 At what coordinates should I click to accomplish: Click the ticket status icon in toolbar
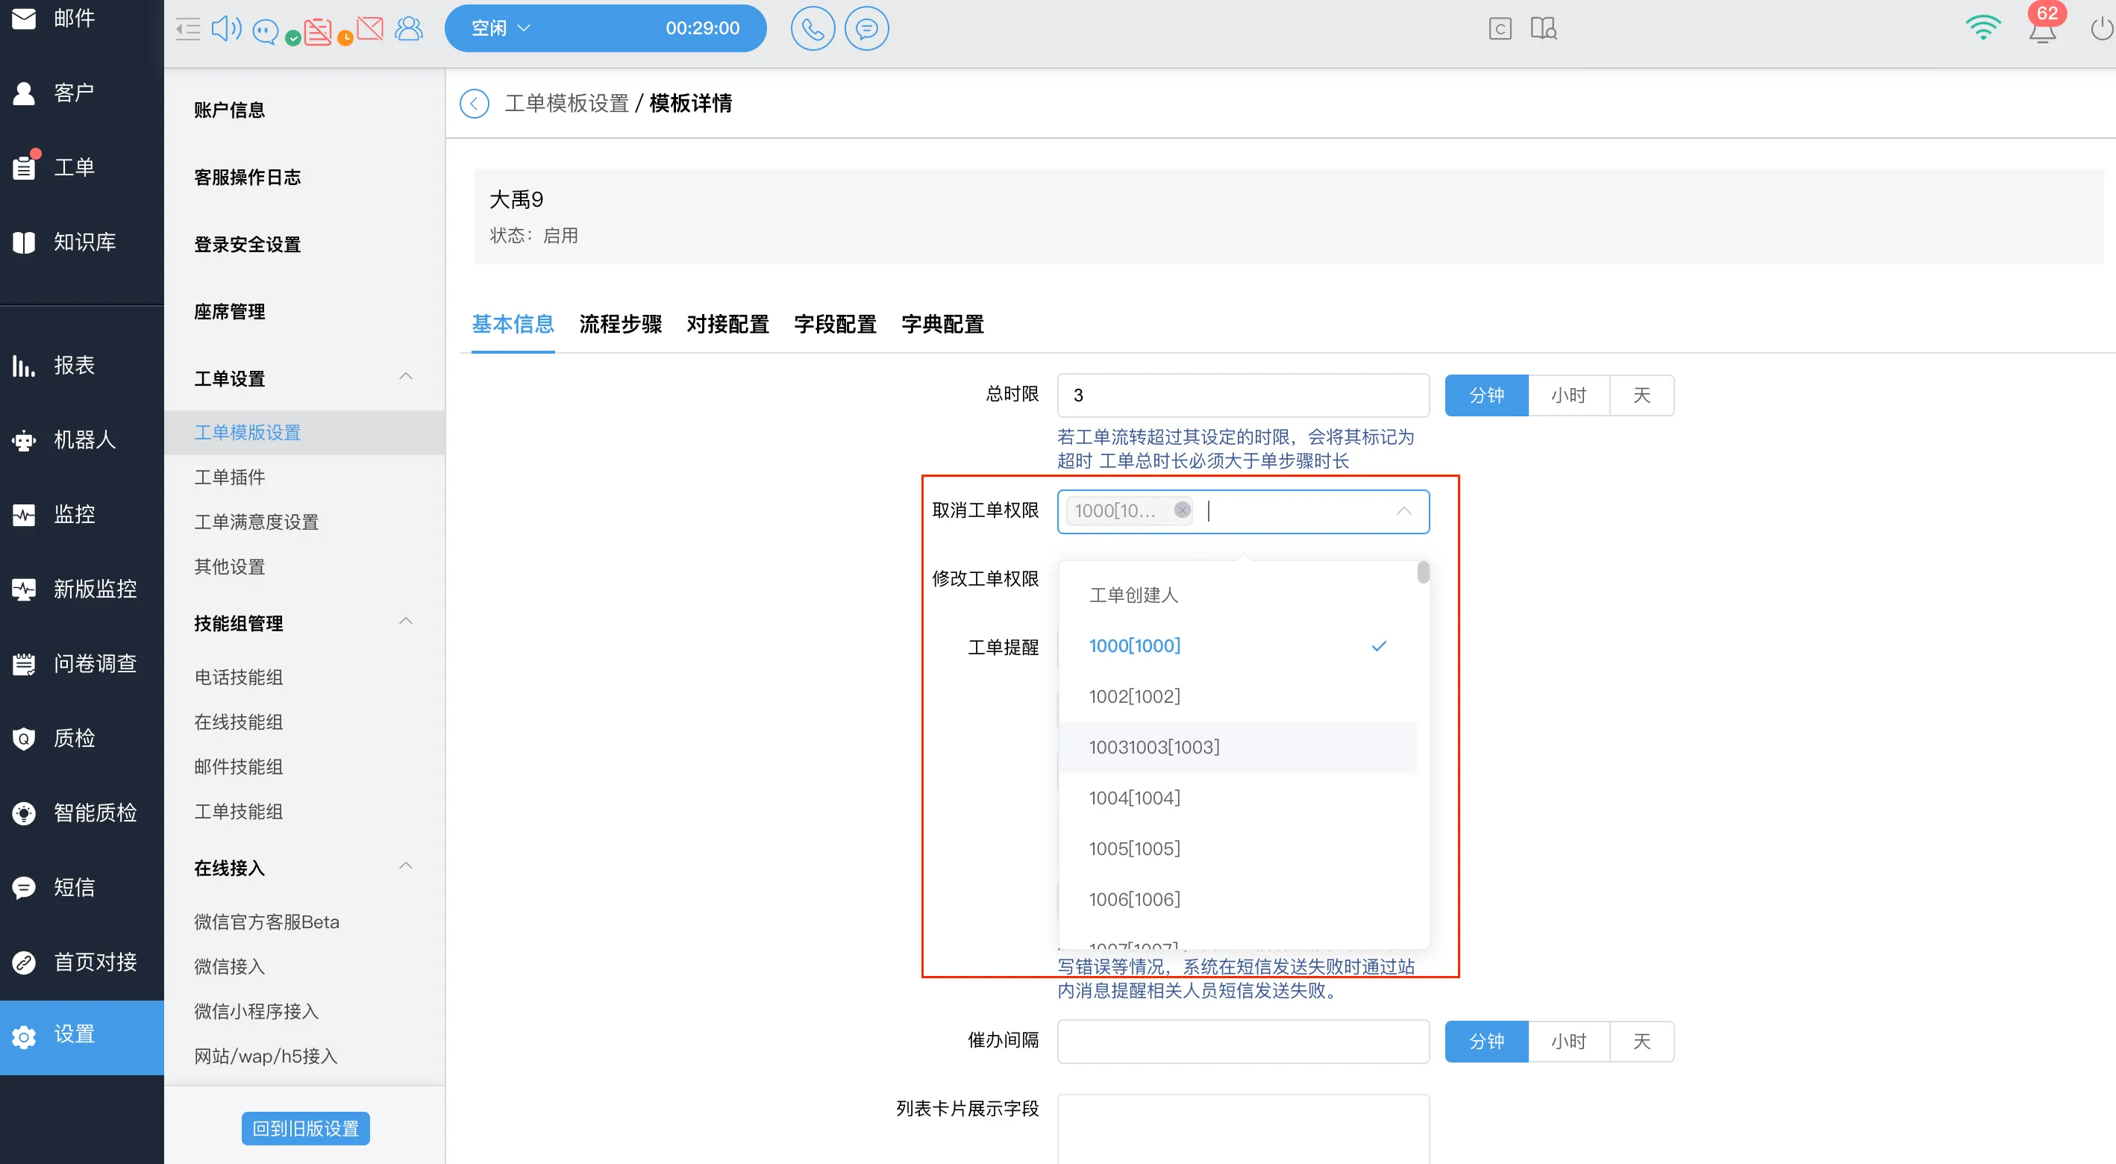click(x=318, y=31)
